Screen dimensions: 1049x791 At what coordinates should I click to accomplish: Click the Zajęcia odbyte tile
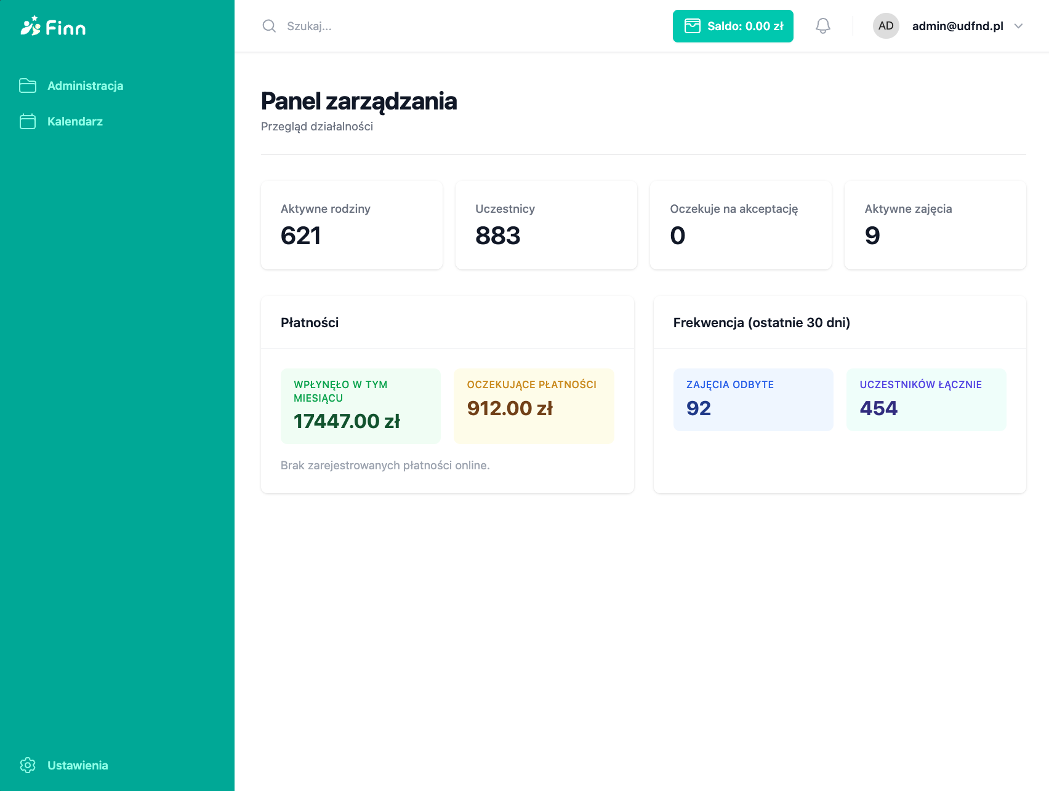[753, 400]
